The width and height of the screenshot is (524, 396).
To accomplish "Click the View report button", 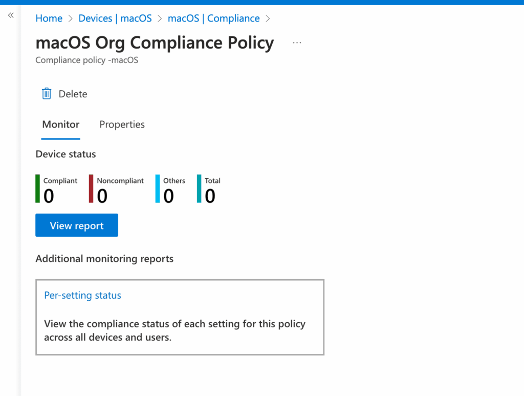I will (76, 225).
